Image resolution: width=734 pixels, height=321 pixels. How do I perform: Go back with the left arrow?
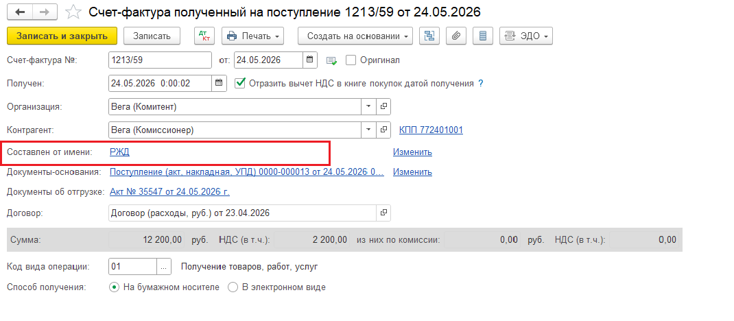tap(20, 12)
